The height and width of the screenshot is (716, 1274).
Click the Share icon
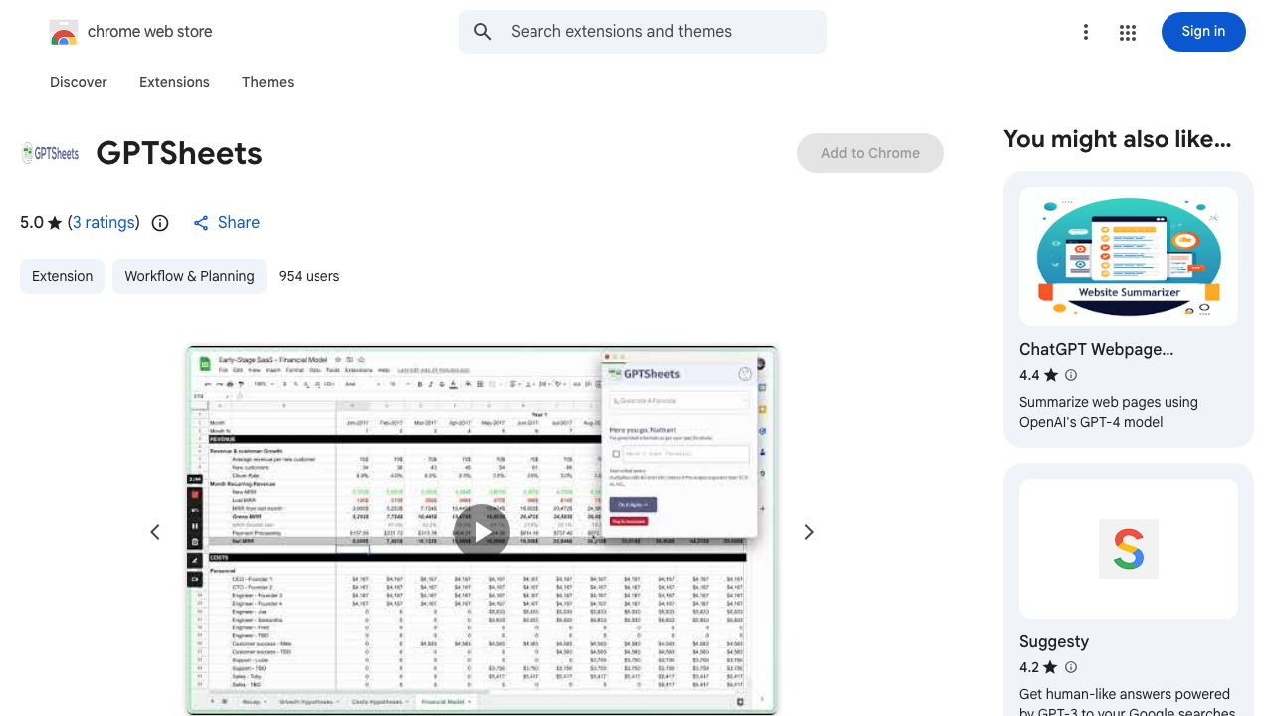click(x=201, y=223)
